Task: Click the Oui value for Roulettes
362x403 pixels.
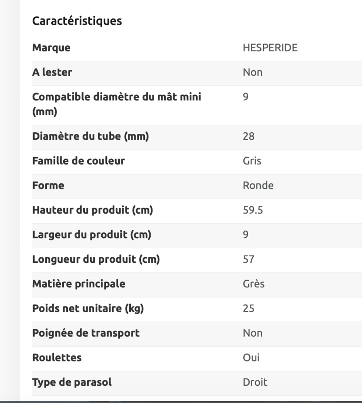Action: click(251, 357)
